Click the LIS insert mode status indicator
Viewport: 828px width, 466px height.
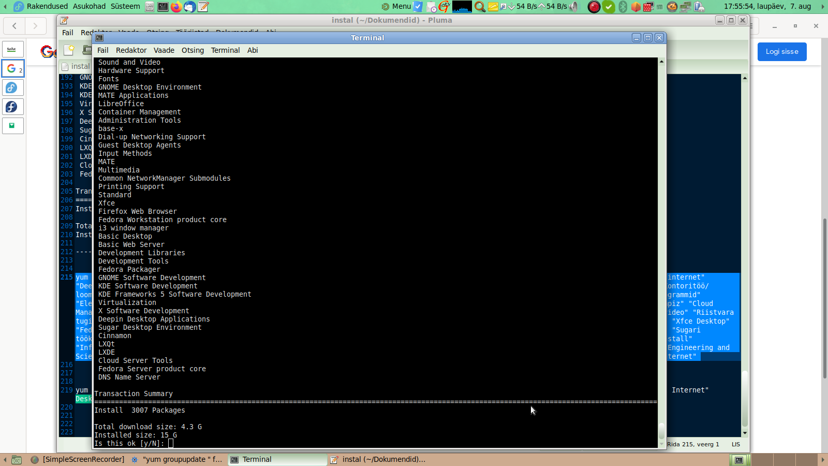pos(736,444)
